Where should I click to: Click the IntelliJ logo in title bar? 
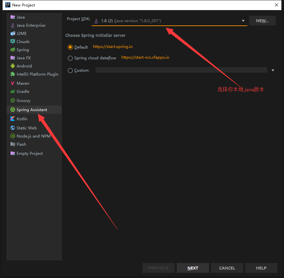click(7, 5)
